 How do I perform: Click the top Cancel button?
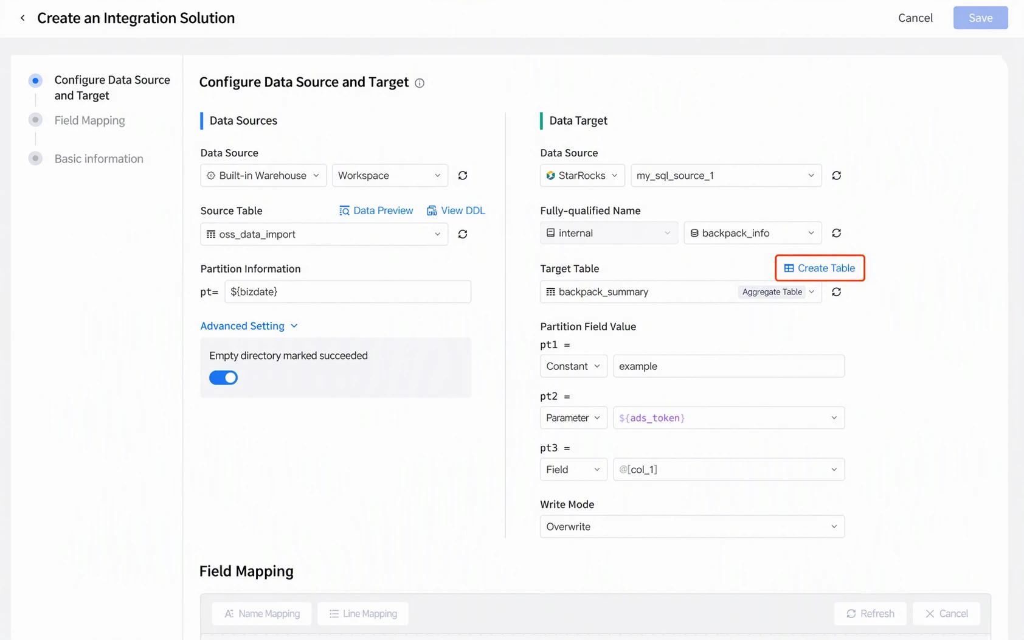(915, 18)
